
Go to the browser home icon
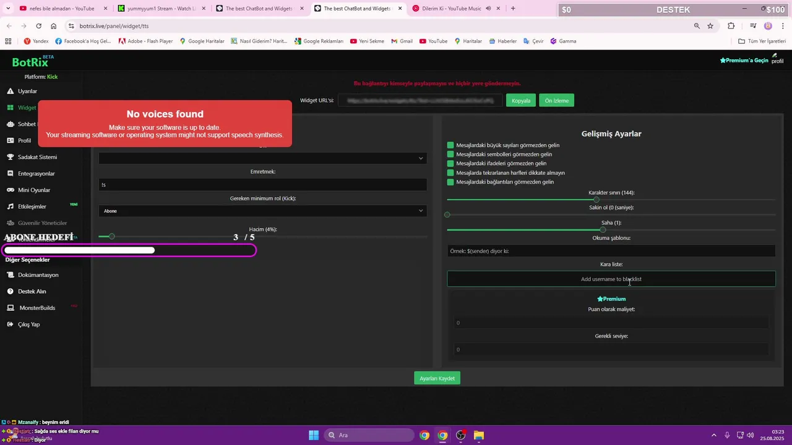tap(54, 26)
